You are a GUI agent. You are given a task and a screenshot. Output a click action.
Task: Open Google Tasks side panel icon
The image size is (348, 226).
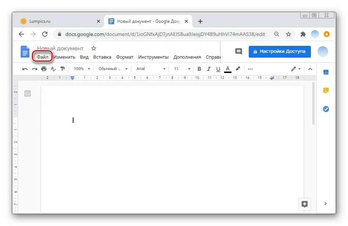[x=326, y=109]
